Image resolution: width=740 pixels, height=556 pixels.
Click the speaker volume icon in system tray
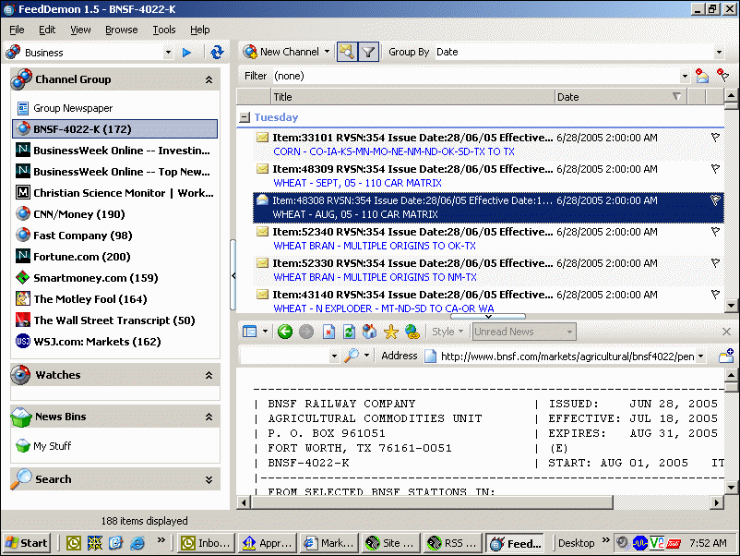pyautogui.click(x=623, y=543)
